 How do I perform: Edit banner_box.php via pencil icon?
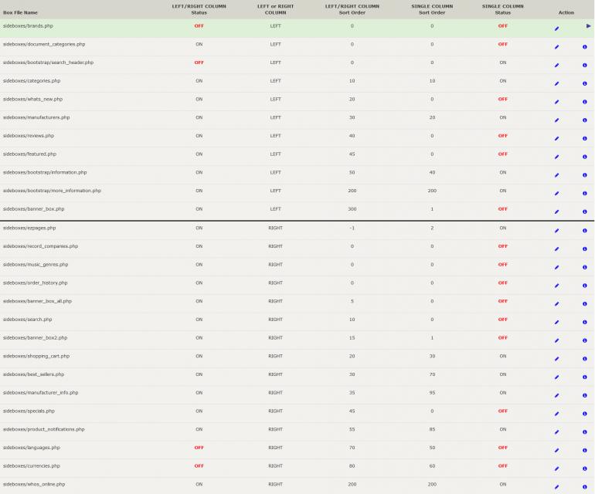pos(556,211)
